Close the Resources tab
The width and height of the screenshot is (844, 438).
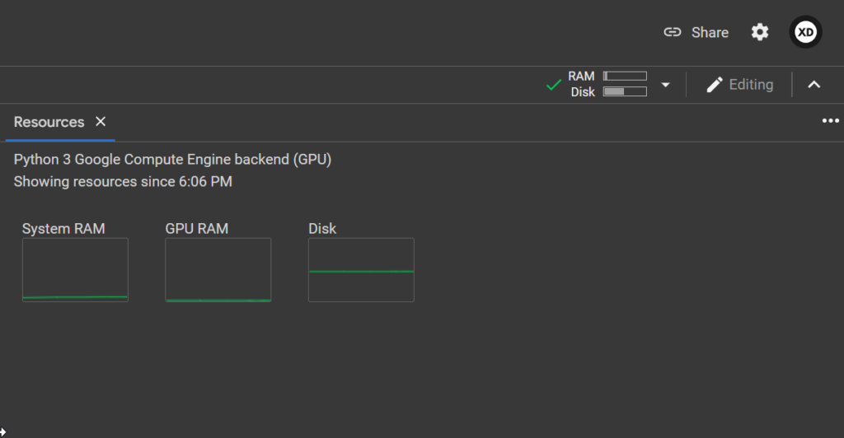101,122
